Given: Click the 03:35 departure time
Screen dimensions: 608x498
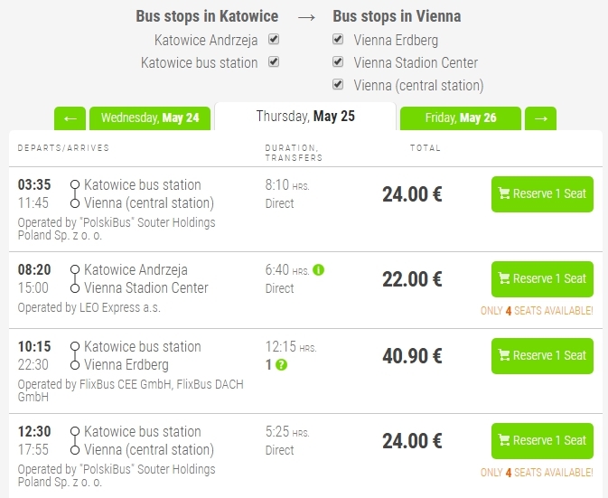Looking at the screenshot, I should tap(34, 184).
